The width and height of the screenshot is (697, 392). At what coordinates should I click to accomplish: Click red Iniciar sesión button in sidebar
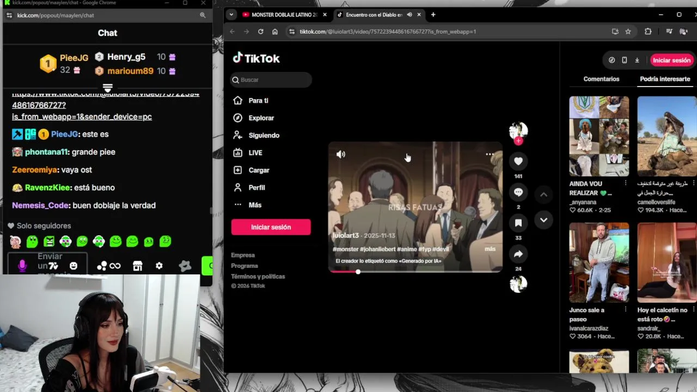pos(271,227)
